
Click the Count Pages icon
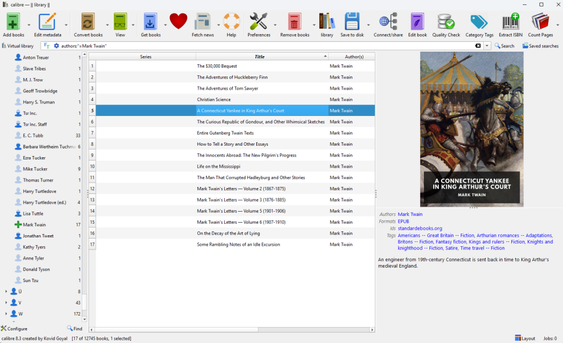[540, 22]
